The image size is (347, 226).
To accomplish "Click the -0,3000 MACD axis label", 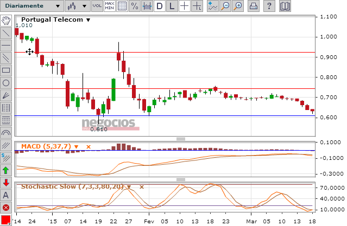I will [x=332, y=174].
